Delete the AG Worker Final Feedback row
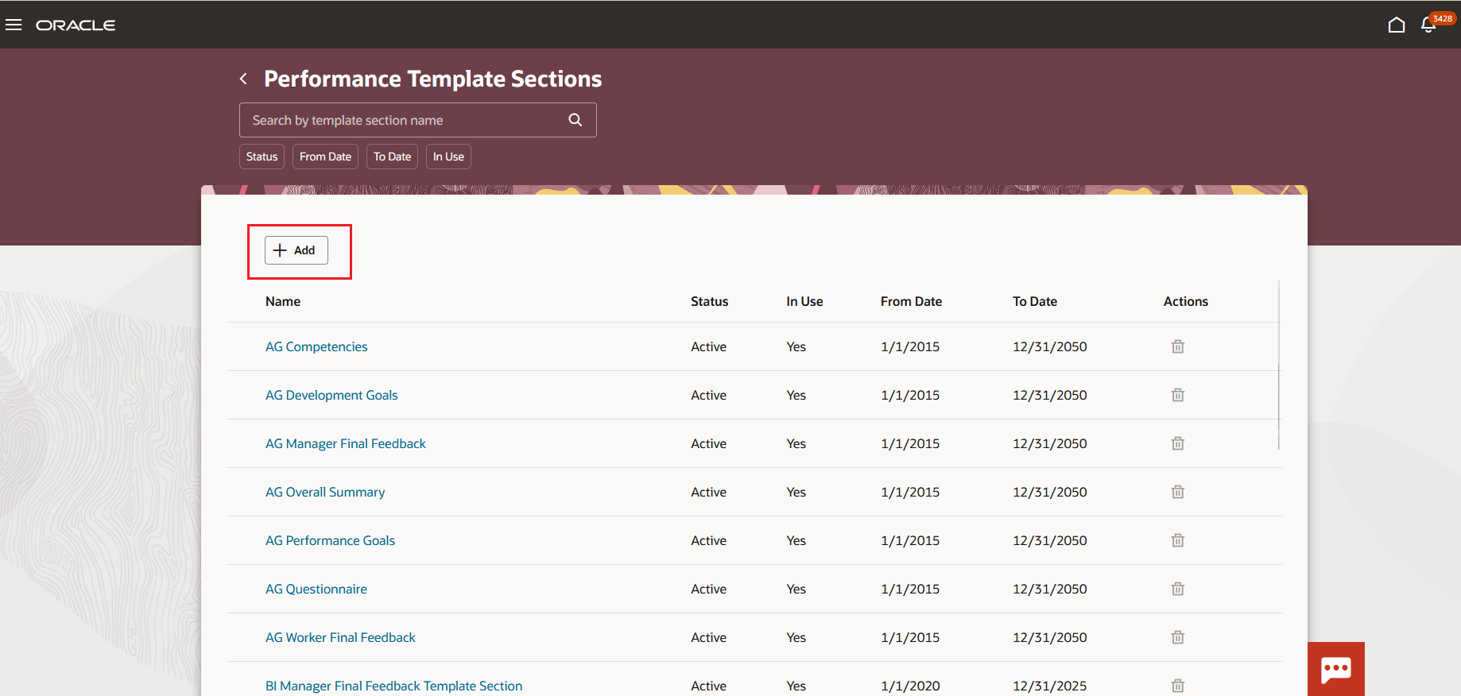The image size is (1461, 696). tap(1177, 637)
